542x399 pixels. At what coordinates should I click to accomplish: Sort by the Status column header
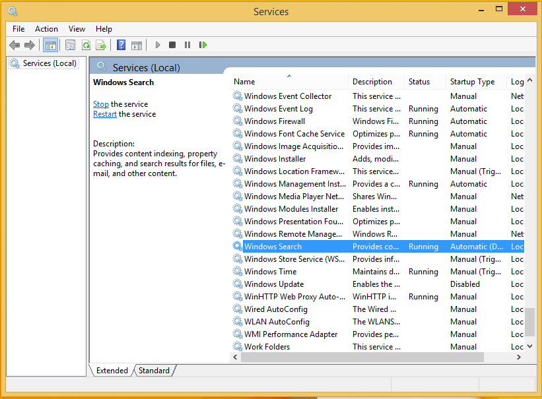pos(425,82)
